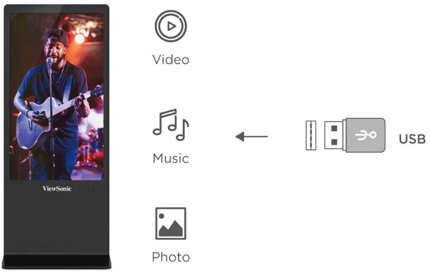Click the Photo picture icon

(x=171, y=223)
